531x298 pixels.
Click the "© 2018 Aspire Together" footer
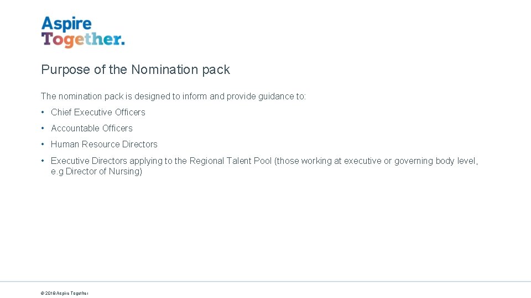[64, 293]
